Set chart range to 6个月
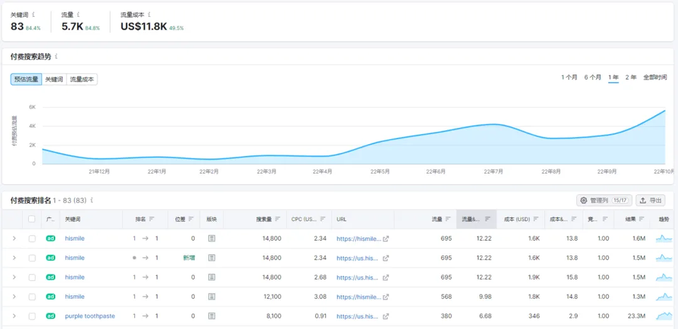678x329 pixels. (593, 77)
